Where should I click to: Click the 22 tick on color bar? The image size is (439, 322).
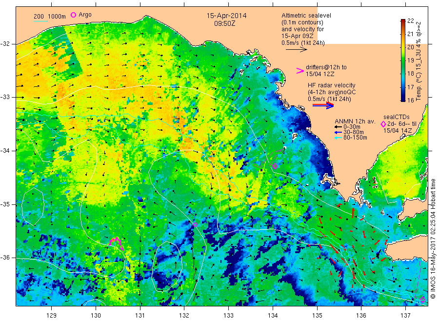pos(410,20)
